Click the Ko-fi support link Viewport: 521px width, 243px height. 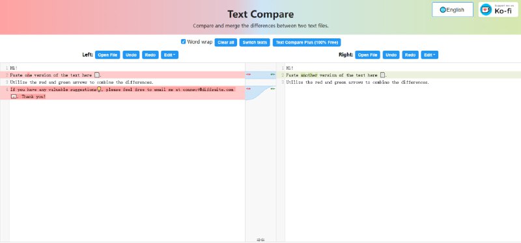point(498,10)
